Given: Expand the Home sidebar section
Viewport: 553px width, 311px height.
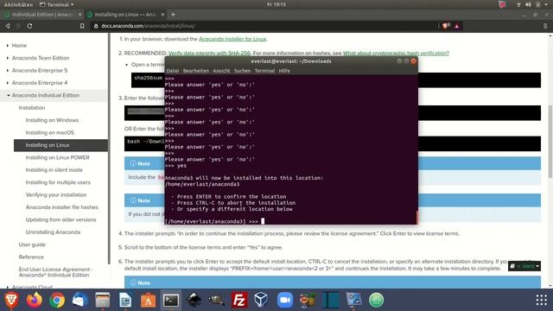Looking at the screenshot, I should pyautogui.click(x=8, y=46).
